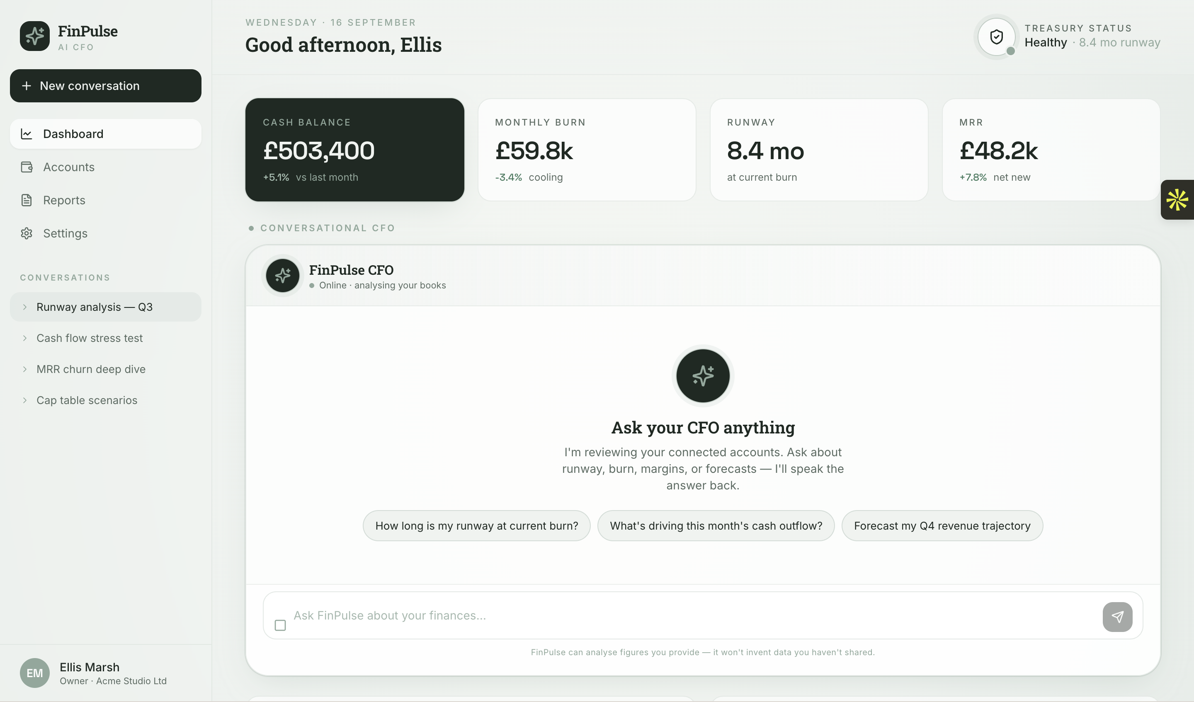Open the Cash Balance card

(x=354, y=150)
